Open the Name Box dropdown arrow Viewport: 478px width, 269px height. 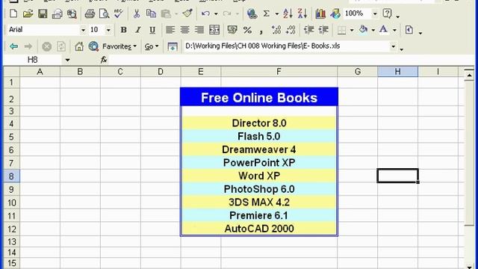67,60
